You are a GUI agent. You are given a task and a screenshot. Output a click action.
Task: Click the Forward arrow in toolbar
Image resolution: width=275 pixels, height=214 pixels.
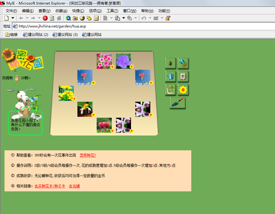point(33,18)
